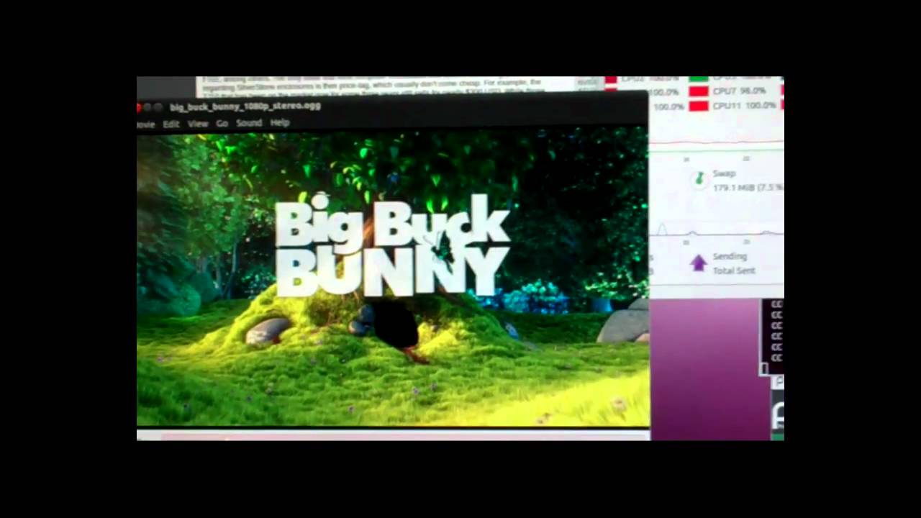
Task: Open the Edit menu in the video player
Action: click(171, 124)
